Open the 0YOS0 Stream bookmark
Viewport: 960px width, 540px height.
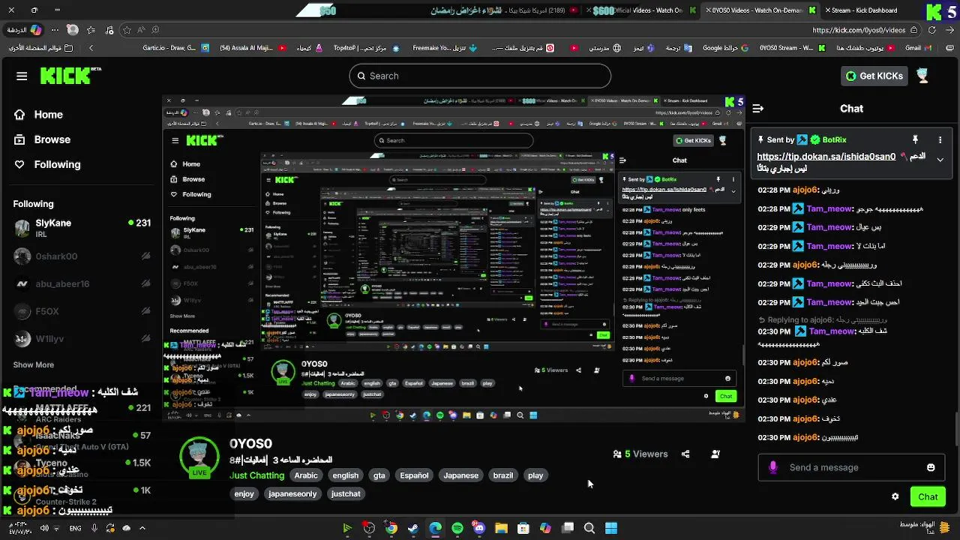tap(793, 47)
